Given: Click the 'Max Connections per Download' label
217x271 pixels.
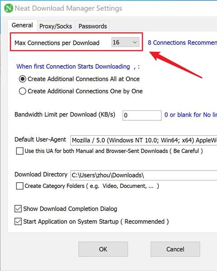Looking at the screenshot, I should click(x=57, y=43).
